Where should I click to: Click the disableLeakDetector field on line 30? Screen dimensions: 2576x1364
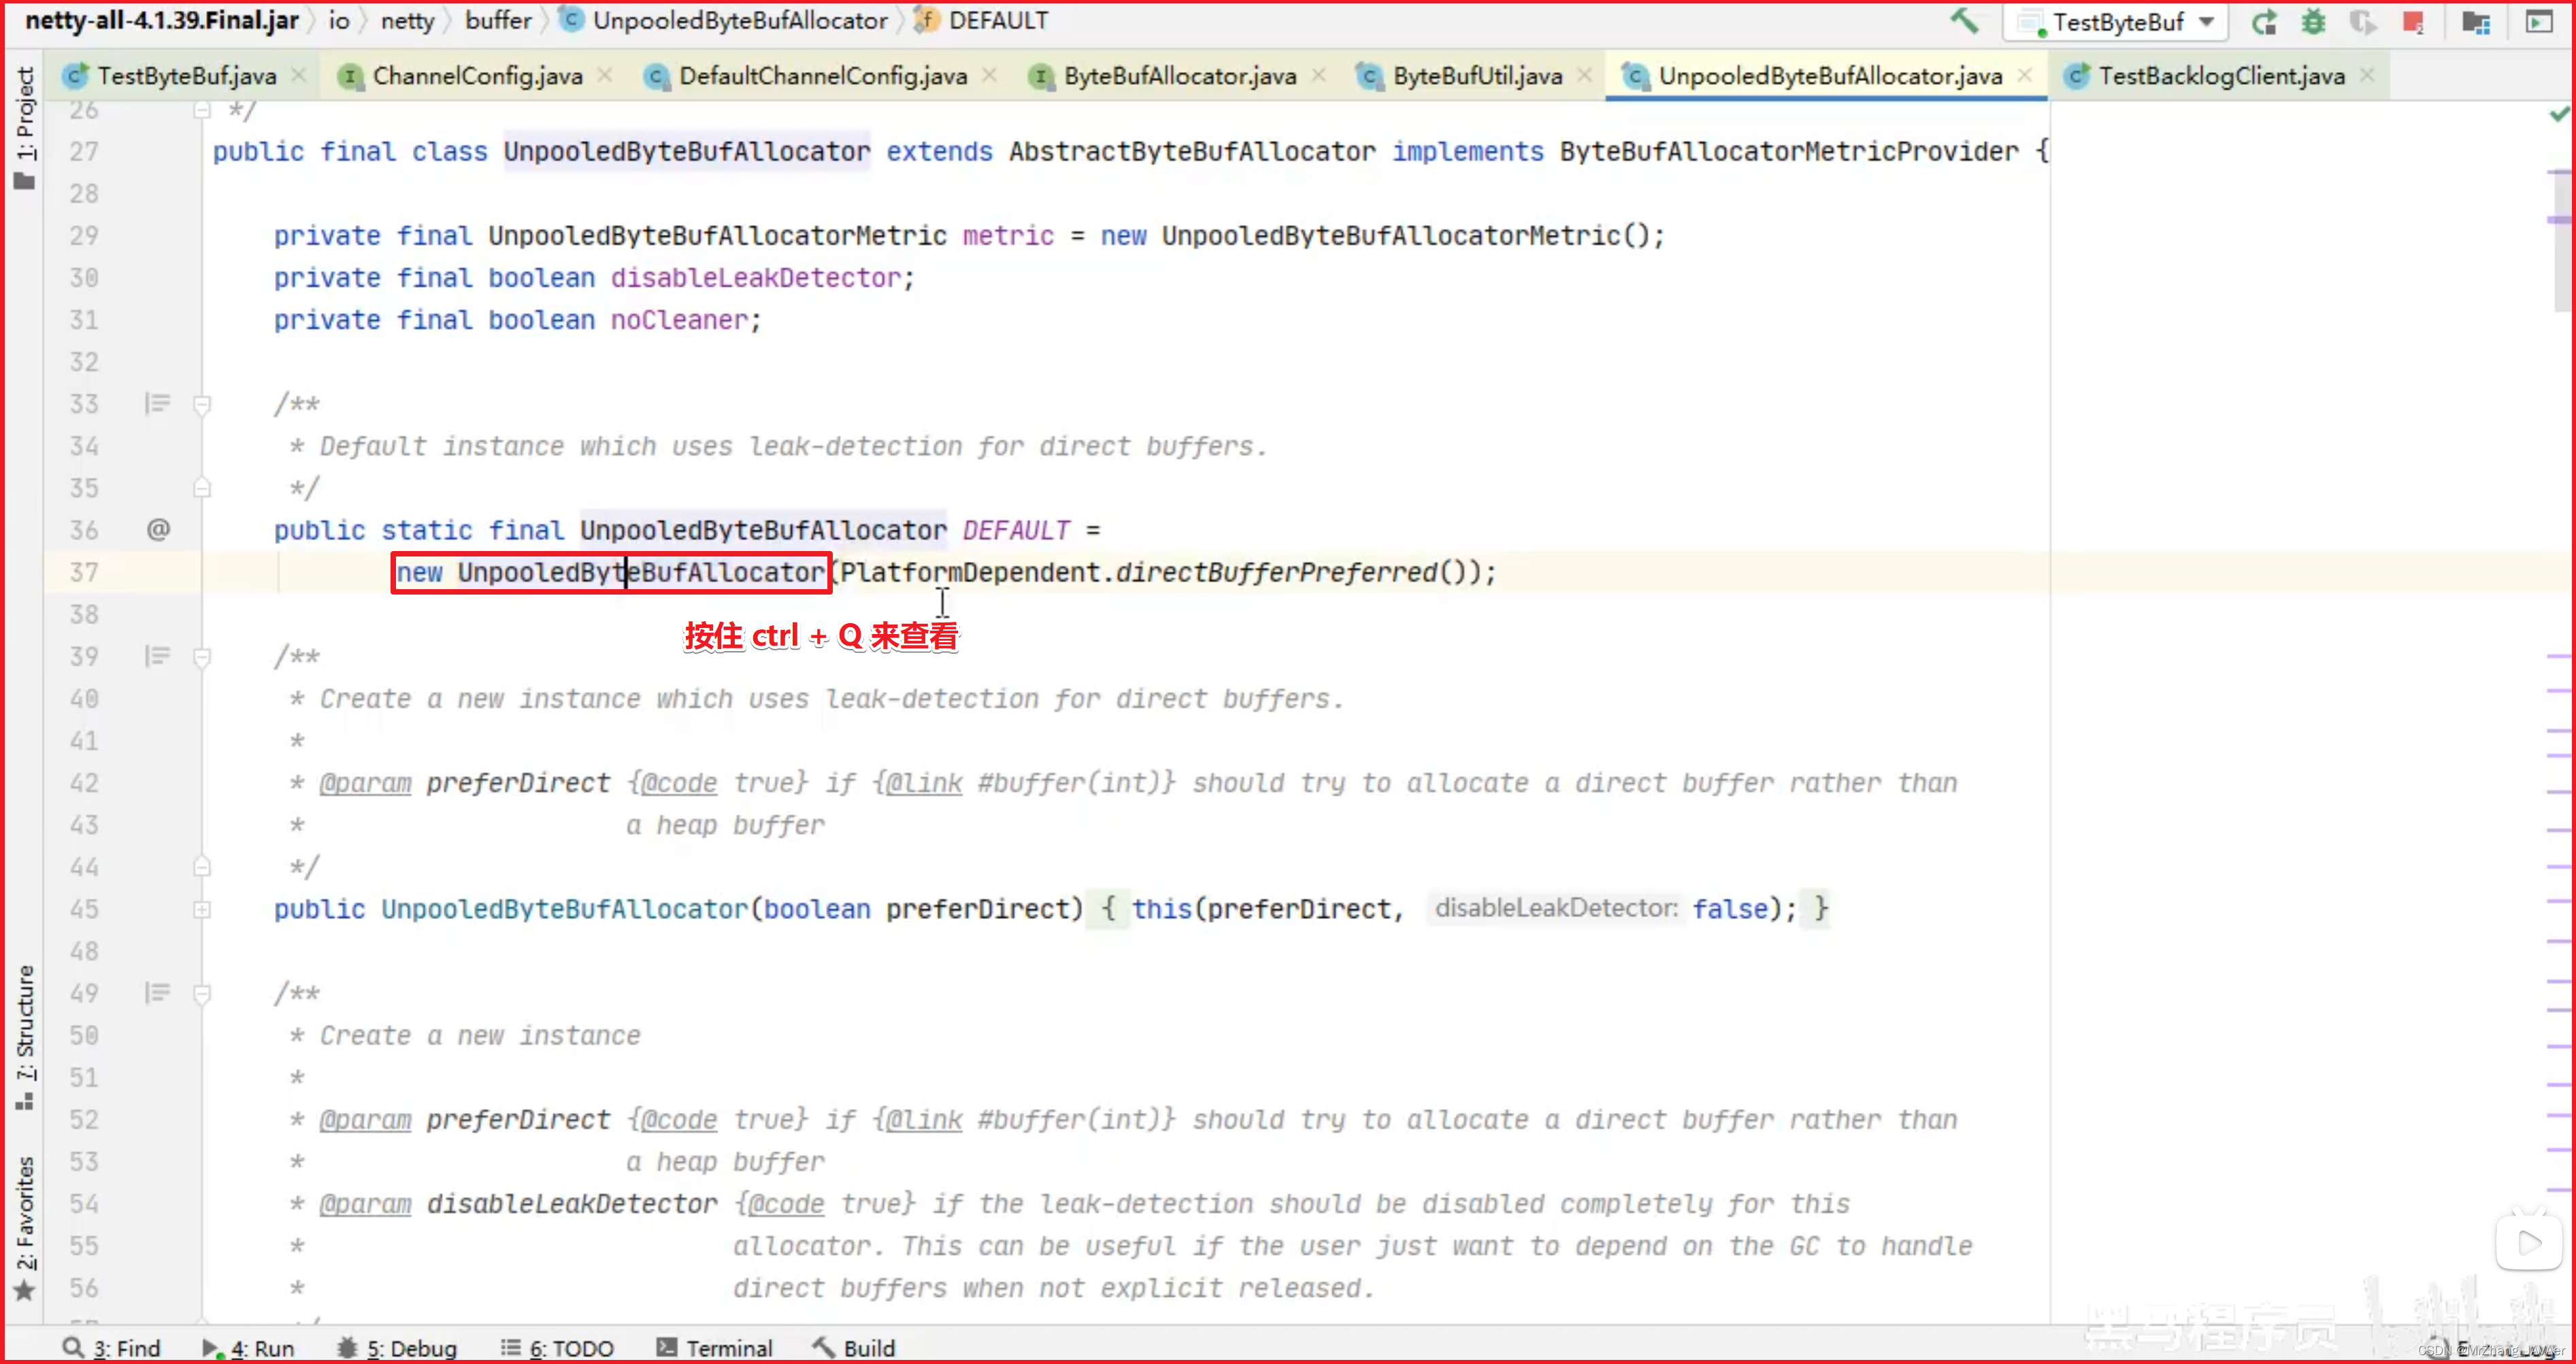[x=756, y=277]
